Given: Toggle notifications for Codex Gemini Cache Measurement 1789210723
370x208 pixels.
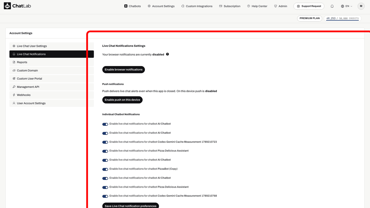Looking at the screenshot, I should coord(105,142).
